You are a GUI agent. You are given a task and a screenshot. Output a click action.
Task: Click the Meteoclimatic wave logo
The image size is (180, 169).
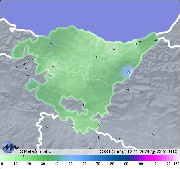click(x=10, y=147)
